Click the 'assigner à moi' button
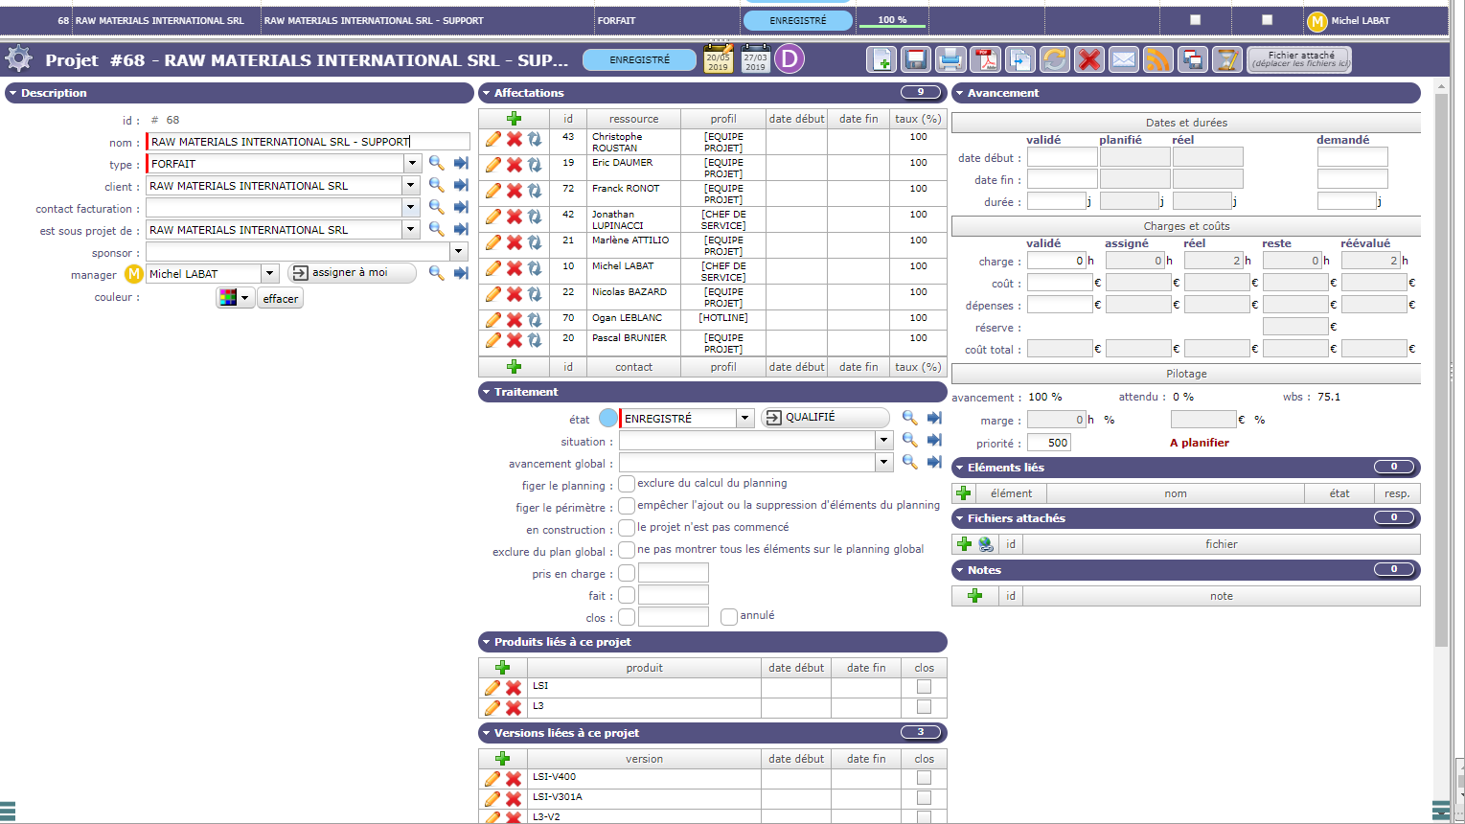This screenshot has width=1465, height=824. (x=352, y=273)
